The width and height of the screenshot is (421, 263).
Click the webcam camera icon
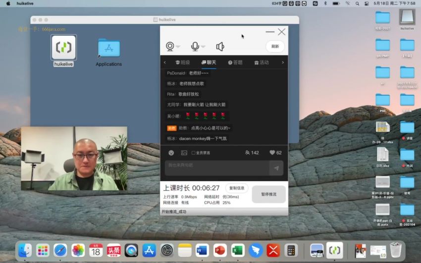170,46
